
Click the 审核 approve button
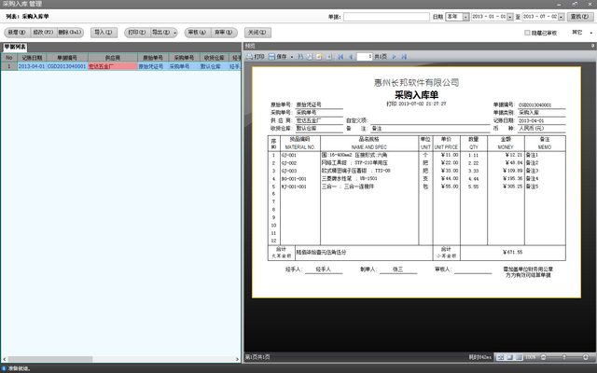coord(197,33)
